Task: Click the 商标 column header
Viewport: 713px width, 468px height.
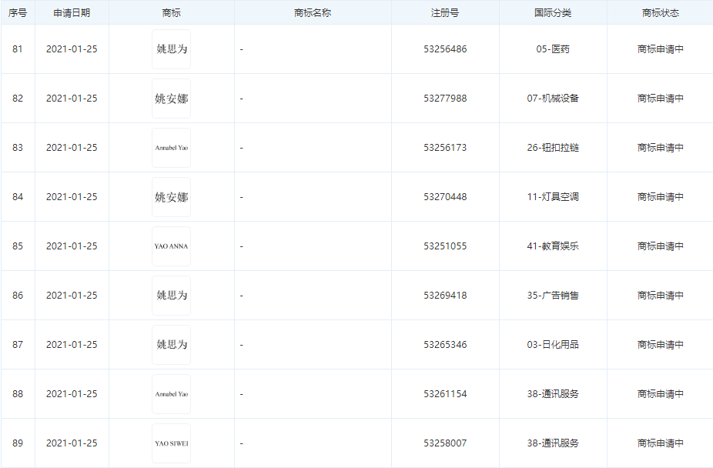Action: coord(171,13)
